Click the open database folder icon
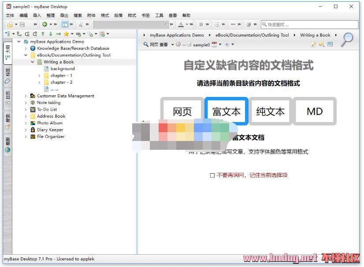Viewport: 364px width, 267px height. [10, 24]
